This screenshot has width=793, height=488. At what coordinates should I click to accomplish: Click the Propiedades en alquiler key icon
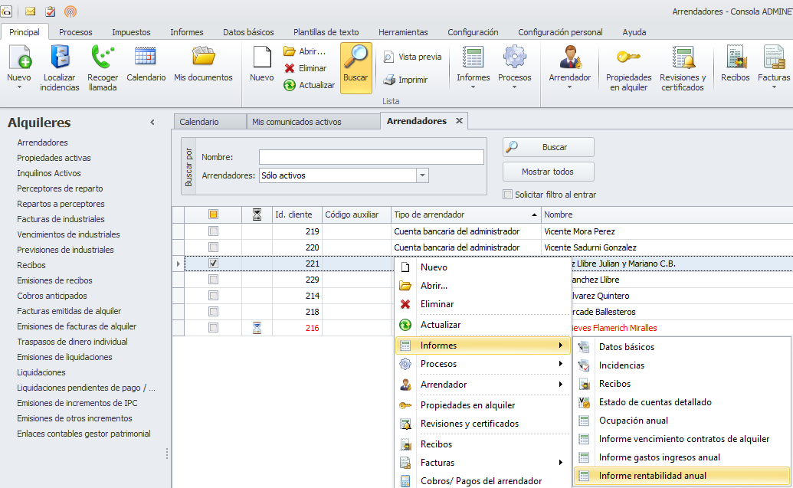pos(628,58)
